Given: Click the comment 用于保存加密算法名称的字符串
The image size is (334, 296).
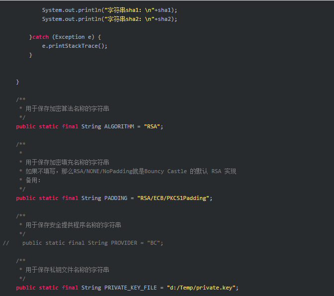Looking at the screenshot, I should click(x=67, y=109).
